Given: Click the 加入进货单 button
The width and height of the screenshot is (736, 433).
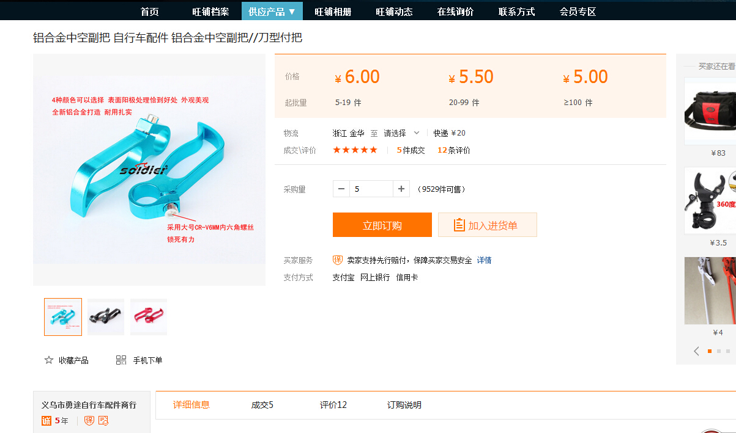Looking at the screenshot, I should click(487, 225).
